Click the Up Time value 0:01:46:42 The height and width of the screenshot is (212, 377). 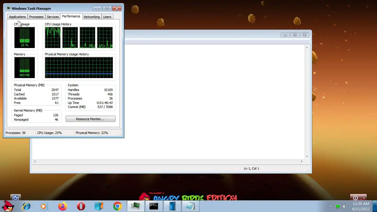[105, 103]
